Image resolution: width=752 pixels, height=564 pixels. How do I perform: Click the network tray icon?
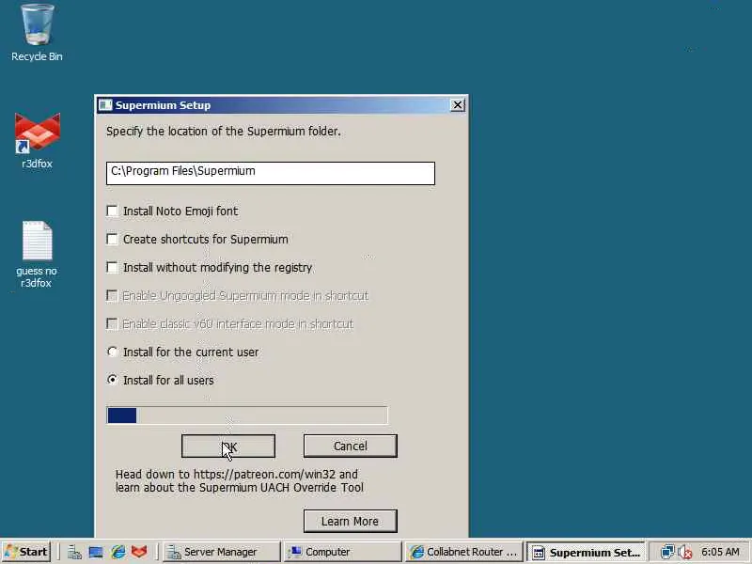667,552
